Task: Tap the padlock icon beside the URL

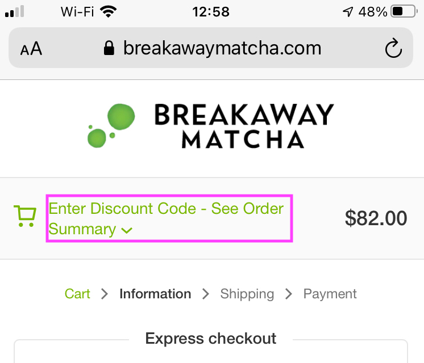Action: pyautogui.click(x=109, y=48)
